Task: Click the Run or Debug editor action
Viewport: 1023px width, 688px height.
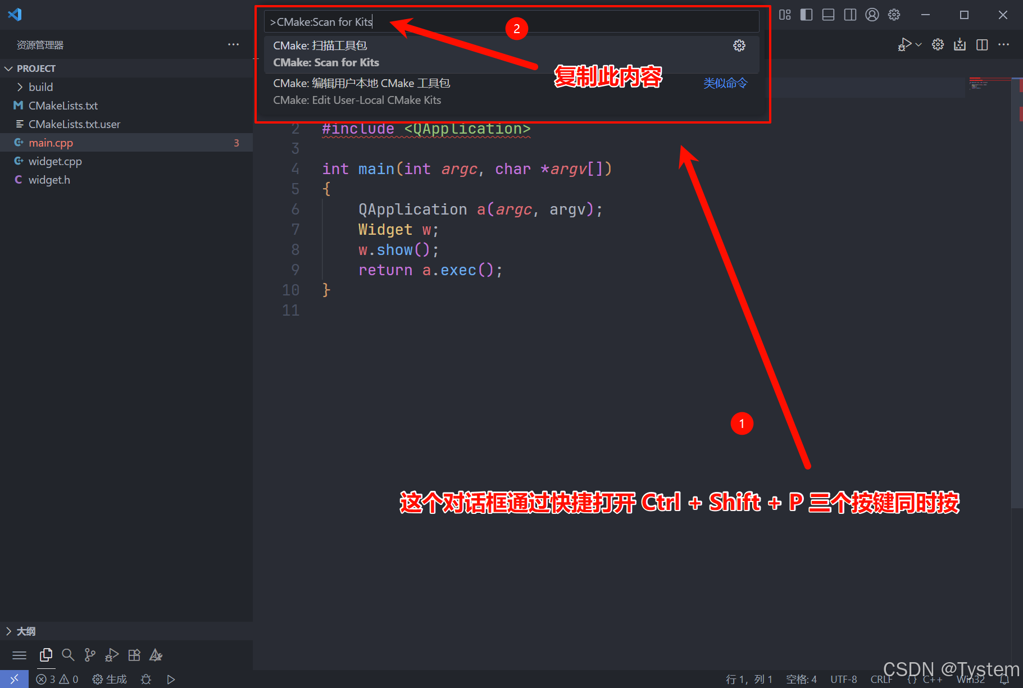Action: click(x=904, y=44)
